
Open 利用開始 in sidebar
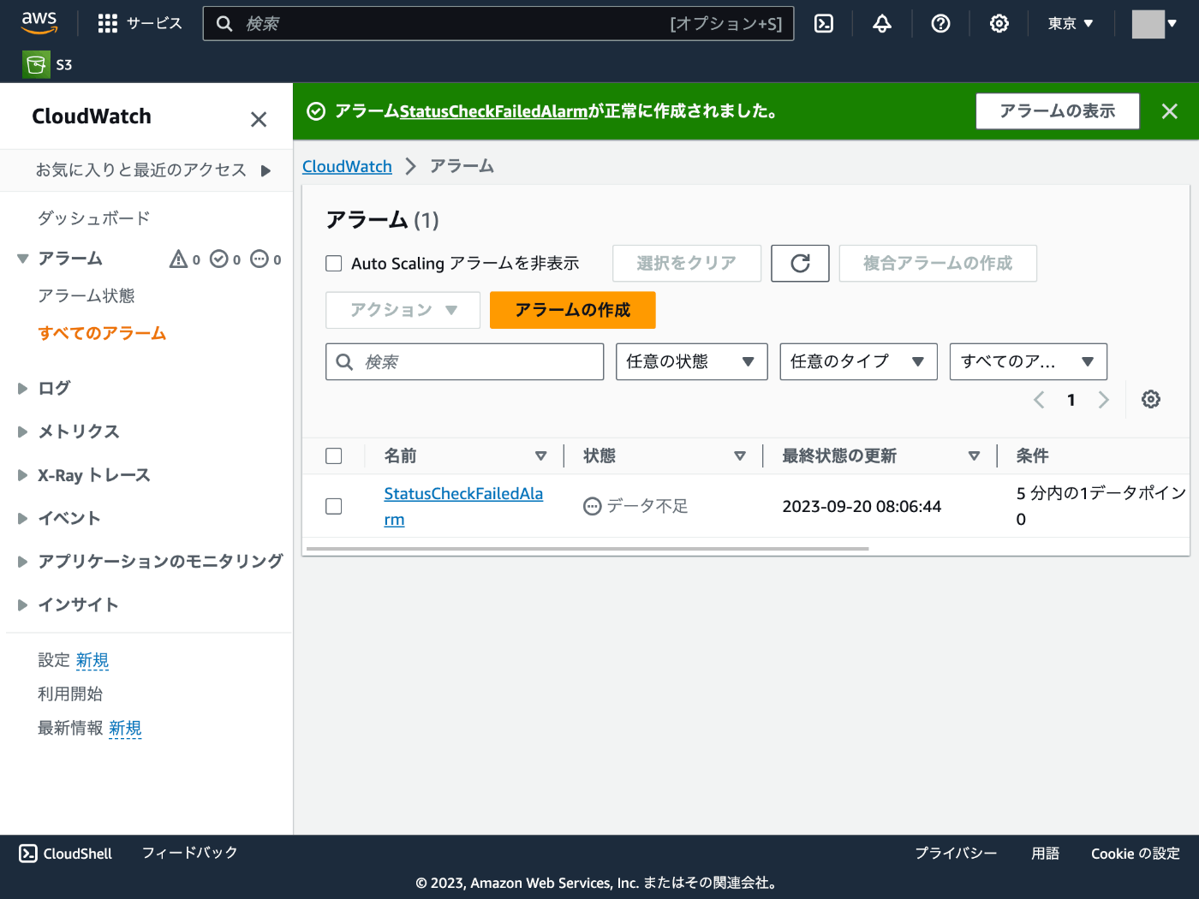point(70,694)
